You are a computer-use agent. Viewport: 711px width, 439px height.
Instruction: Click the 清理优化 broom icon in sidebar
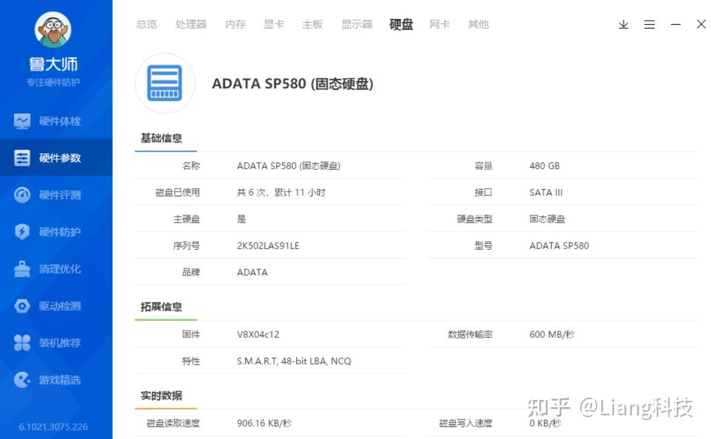click(x=22, y=269)
